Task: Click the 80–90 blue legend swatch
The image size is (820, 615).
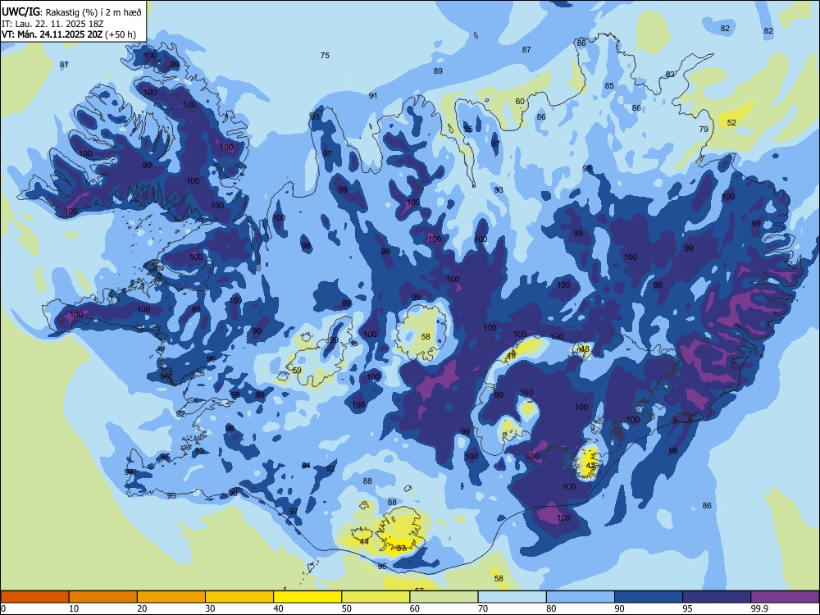Action: (580, 597)
